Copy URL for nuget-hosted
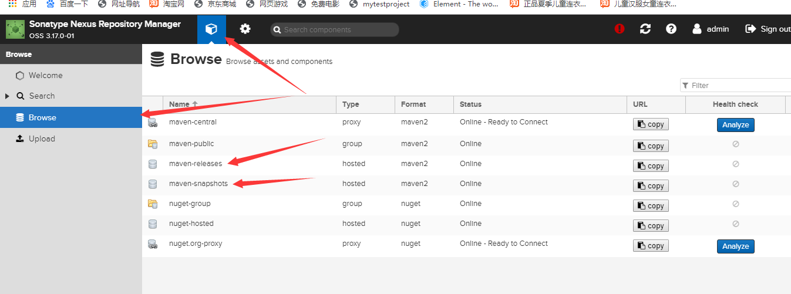The height and width of the screenshot is (294, 791). point(651,226)
